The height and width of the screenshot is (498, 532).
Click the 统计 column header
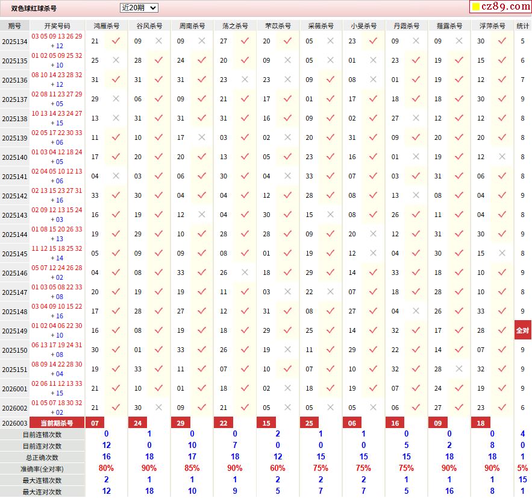pos(522,26)
